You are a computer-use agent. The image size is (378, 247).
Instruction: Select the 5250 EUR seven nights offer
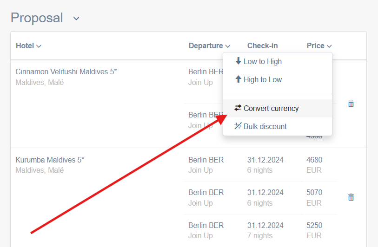point(314,230)
